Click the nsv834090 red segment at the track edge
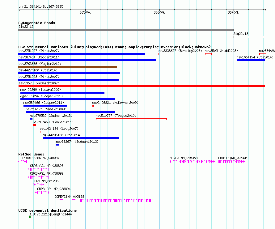Image resolution: width=275 pixels, height=229 pixels. click(x=263, y=54)
